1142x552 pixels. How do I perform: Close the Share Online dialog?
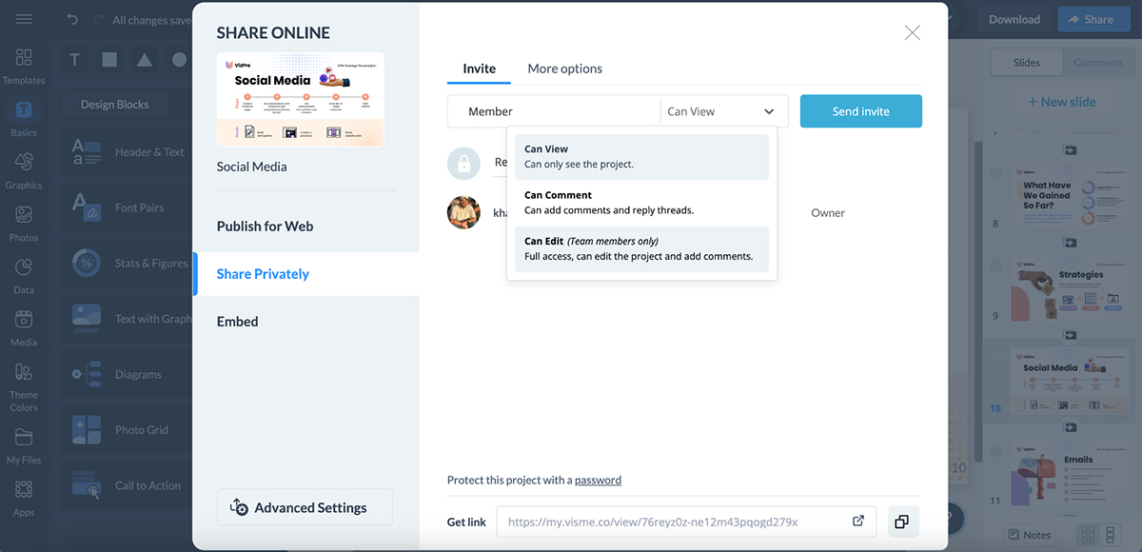(912, 33)
